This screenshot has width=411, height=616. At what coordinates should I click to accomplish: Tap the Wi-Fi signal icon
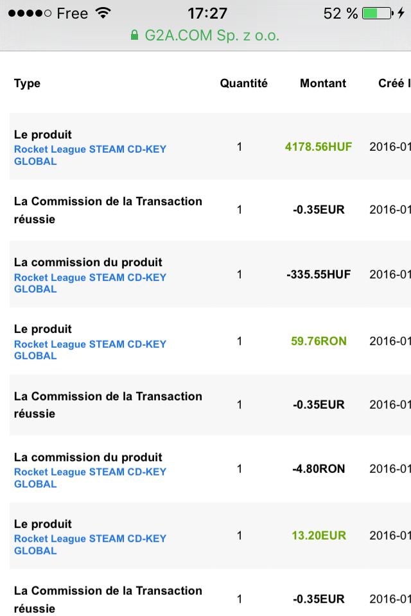coord(102,13)
